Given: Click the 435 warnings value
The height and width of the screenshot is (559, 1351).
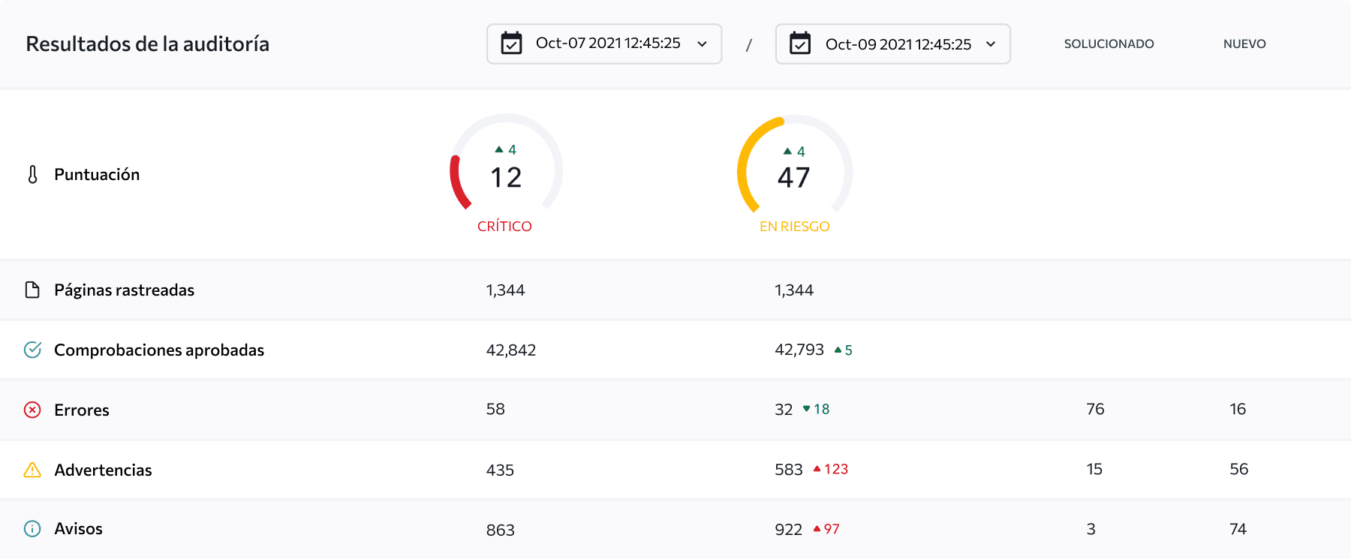Looking at the screenshot, I should pyautogui.click(x=500, y=470).
